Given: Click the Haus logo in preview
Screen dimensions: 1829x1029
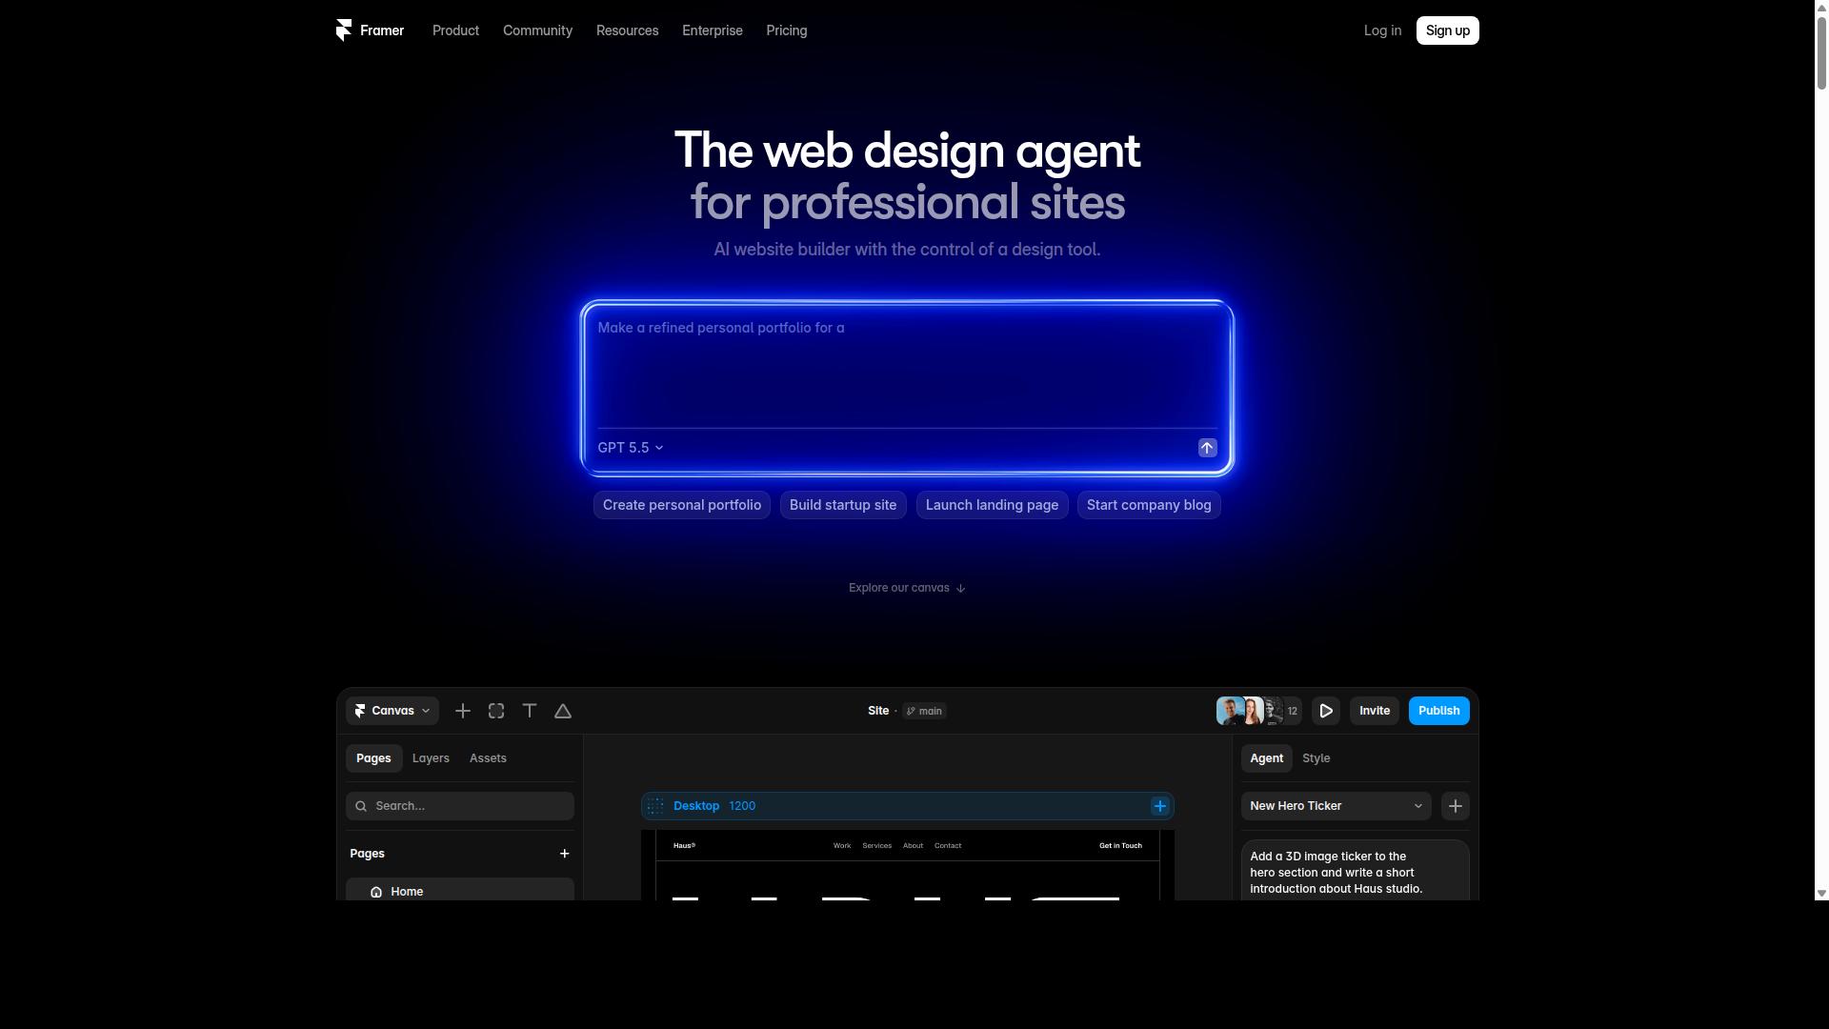Looking at the screenshot, I should tap(684, 846).
